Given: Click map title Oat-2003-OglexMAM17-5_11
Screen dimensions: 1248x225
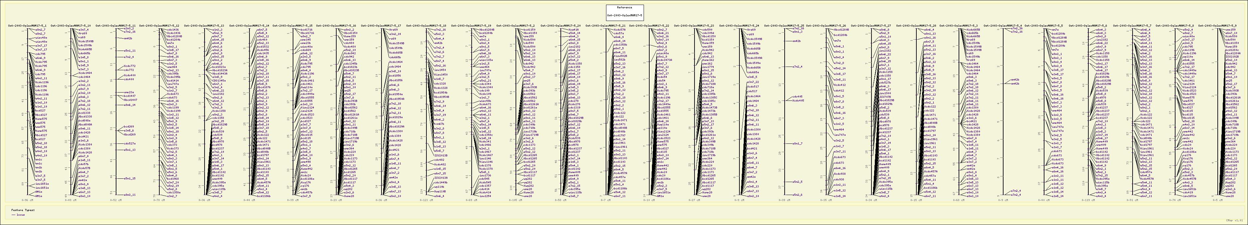Looking at the screenshot, I should [115, 26].
